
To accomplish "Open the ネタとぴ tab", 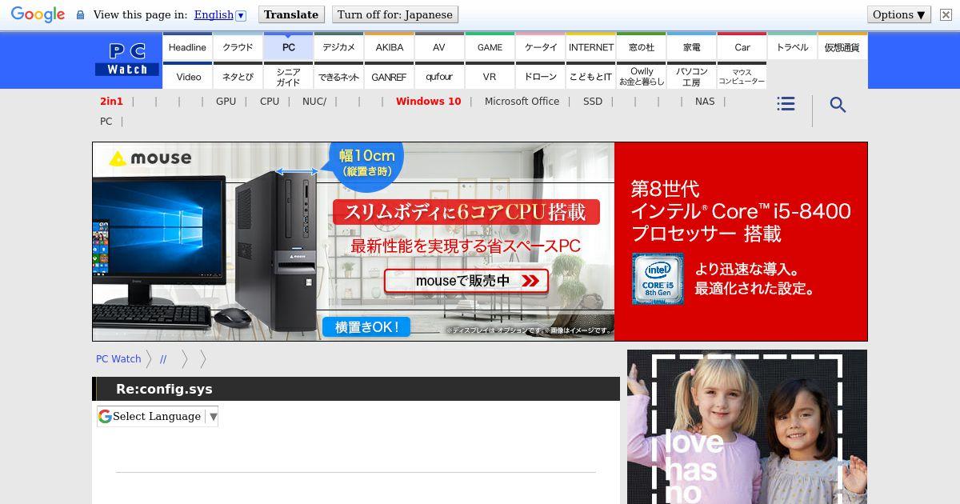I will point(238,76).
